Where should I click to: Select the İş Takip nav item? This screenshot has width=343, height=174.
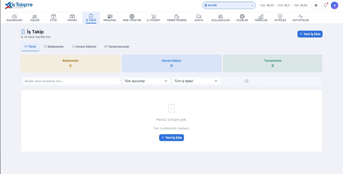pos(91,18)
